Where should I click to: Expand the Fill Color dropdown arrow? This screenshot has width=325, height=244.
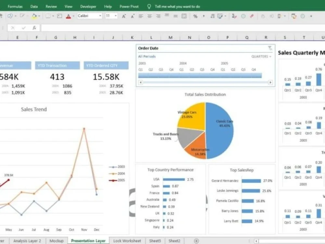(39, 16)
